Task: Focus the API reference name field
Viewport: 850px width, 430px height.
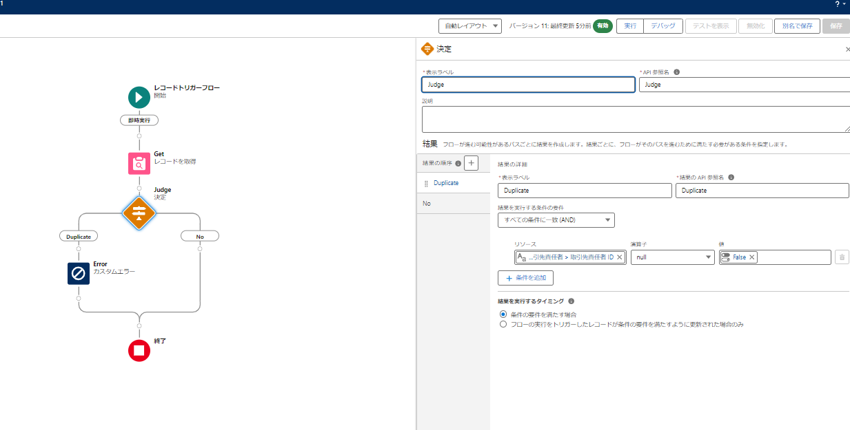Action: point(745,85)
